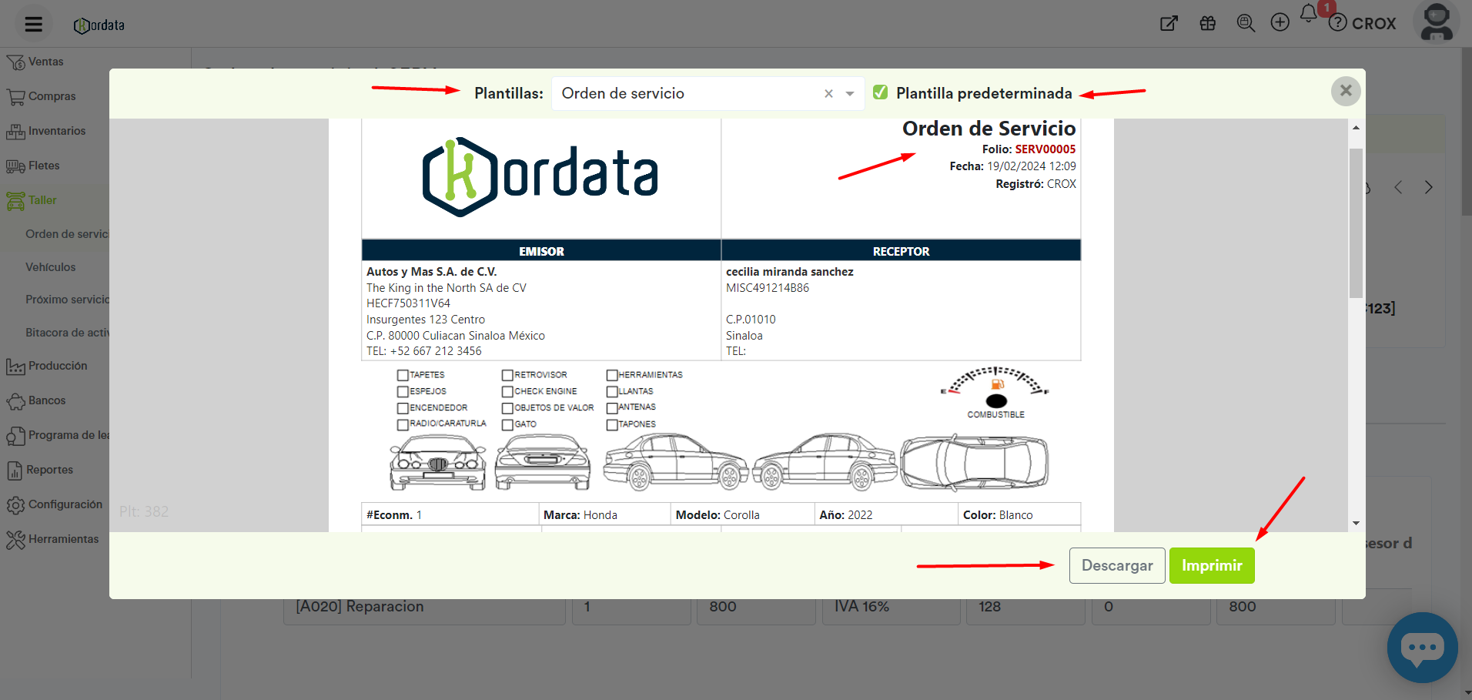Close the print preview dialog
Screen dimensions: 1472x700
click(1345, 91)
